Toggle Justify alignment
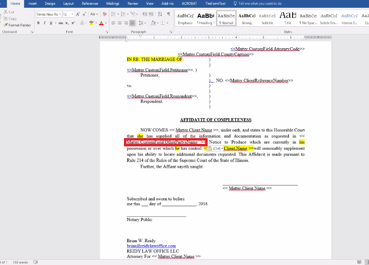369x265 pixels. (133, 23)
